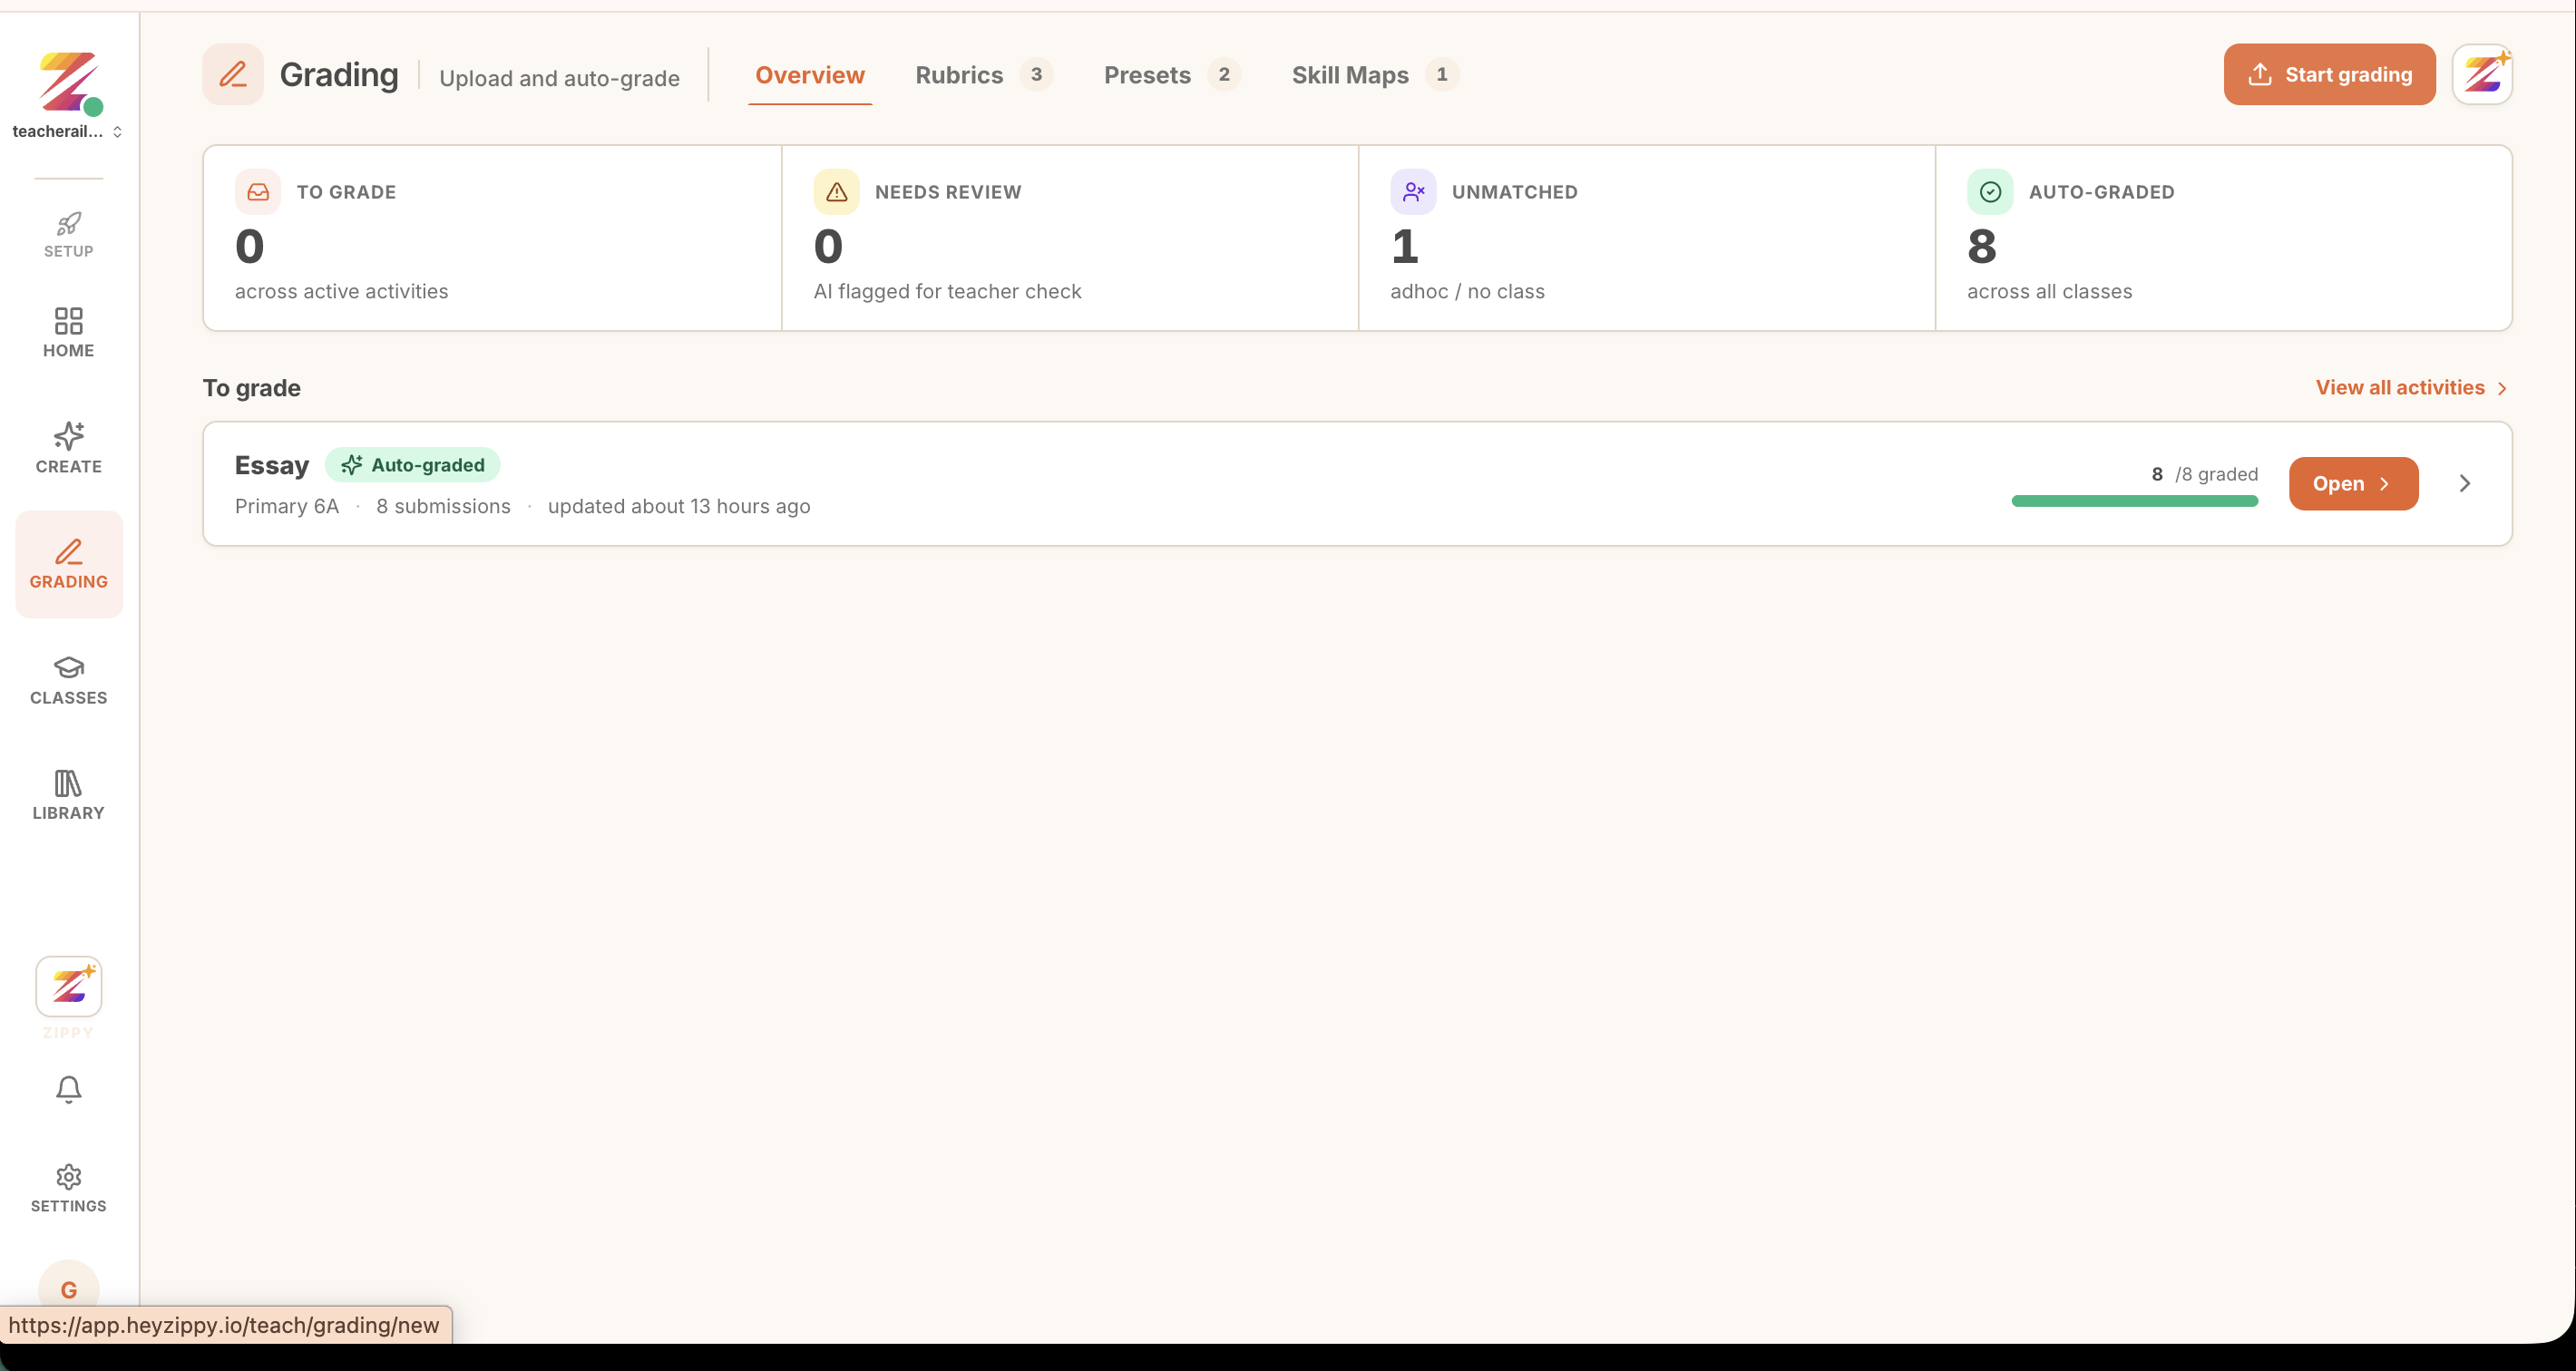Click the Unmatched user icon
The width and height of the screenshot is (2576, 1371).
pyautogui.click(x=1413, y=192)
